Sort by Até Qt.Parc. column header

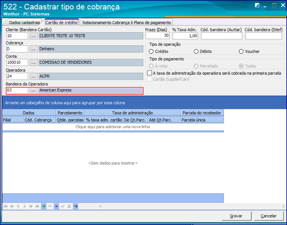pyautogui.click(x=164, y=120)
